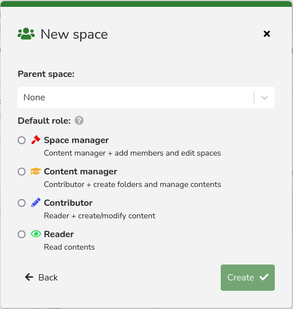Choose the Contributor radio button
293x309 pixels.
pyautogui.click(x=22, y=203)
